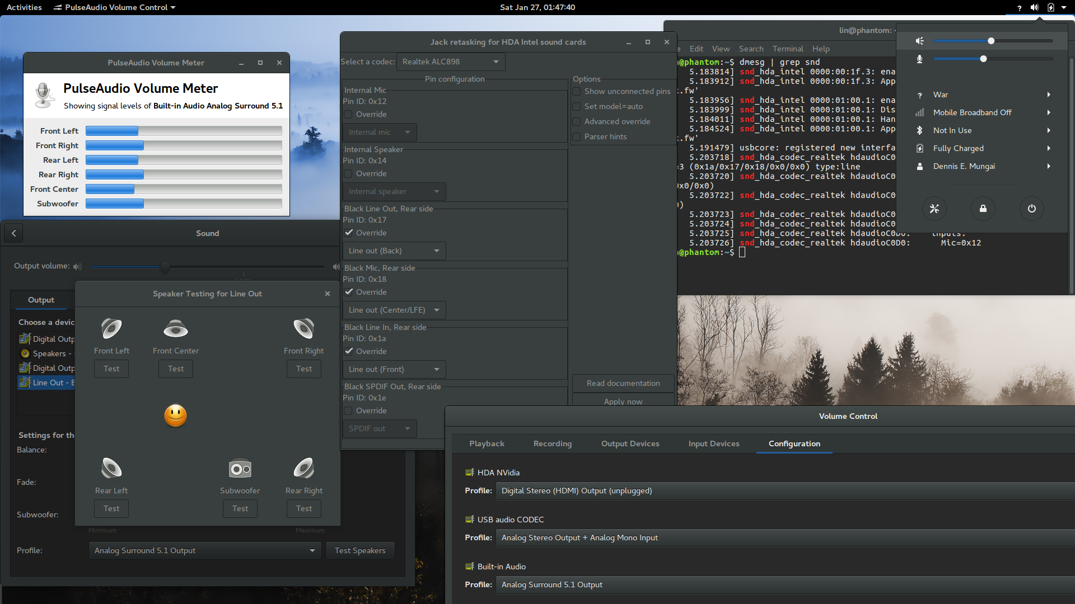Click the Apply now button
Image resolution: width=1075 pixels, height=604 pixels.
(x=623, y=401)
